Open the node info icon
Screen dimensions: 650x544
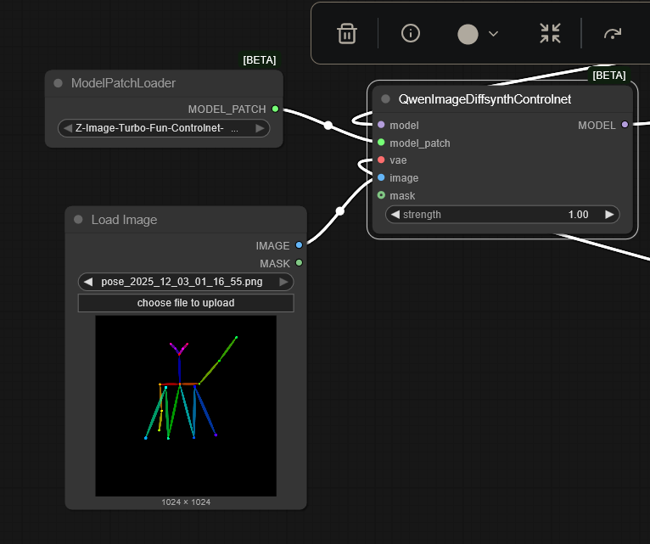click(x=411, y=33)
